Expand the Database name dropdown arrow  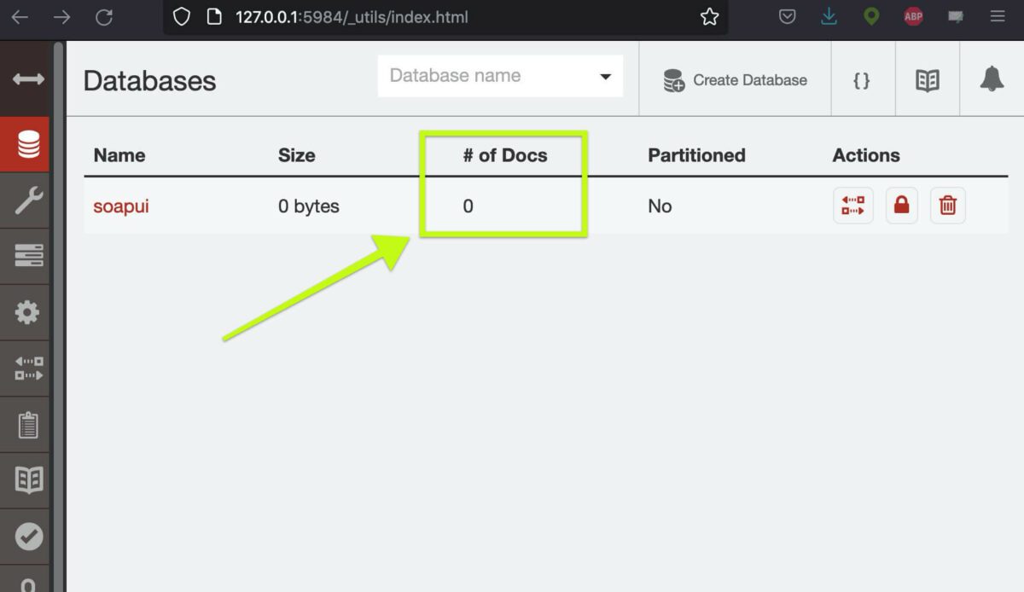click(x=606, y=77)
